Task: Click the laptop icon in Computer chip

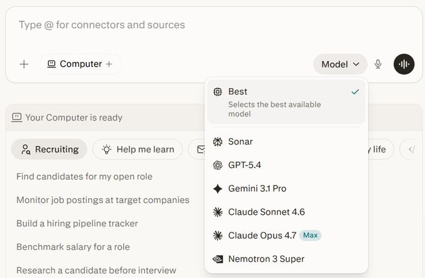Action: point(51,64)
